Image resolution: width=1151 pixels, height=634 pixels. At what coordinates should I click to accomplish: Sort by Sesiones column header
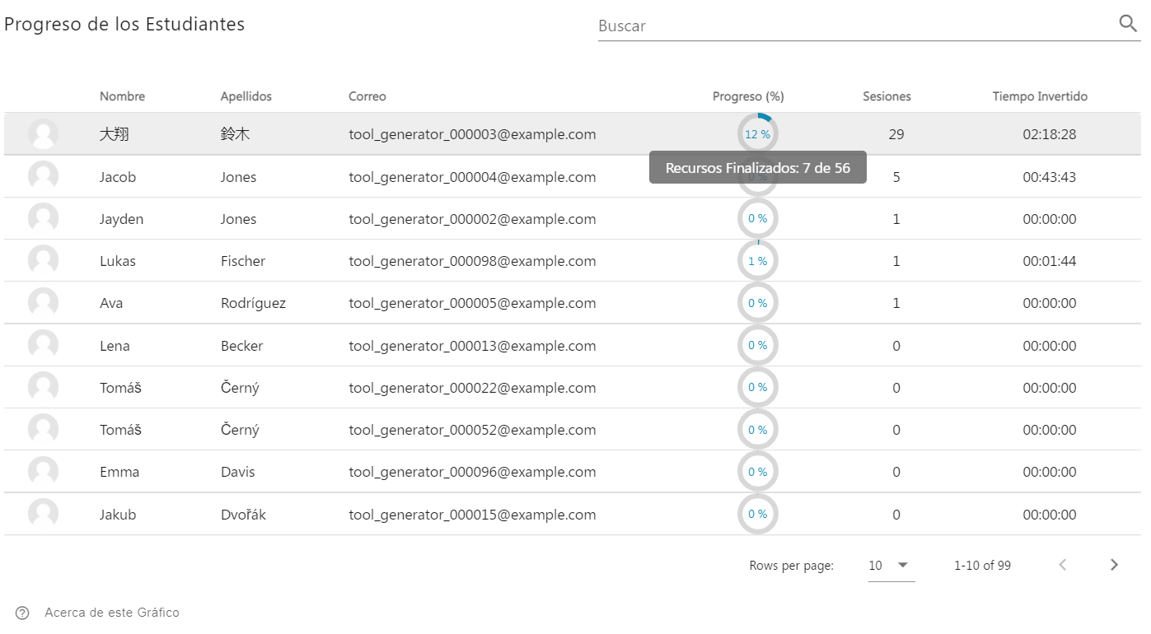(887, 96)
